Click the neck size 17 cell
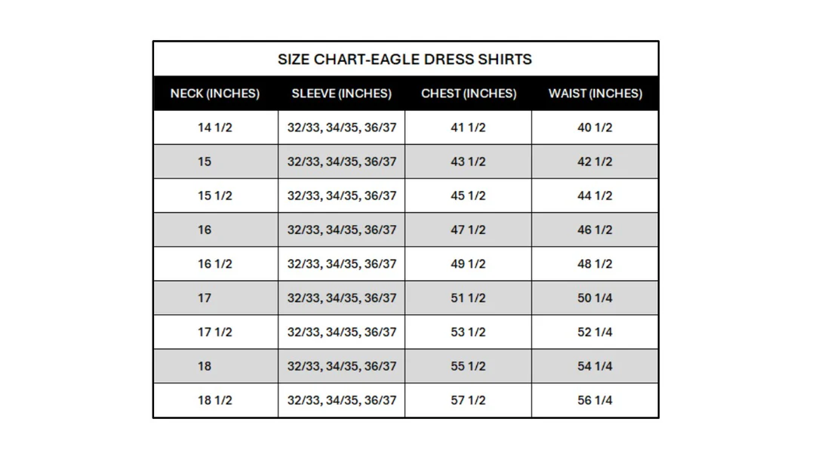The height and width of the screenshot is (459, 815). coord(205,298)
